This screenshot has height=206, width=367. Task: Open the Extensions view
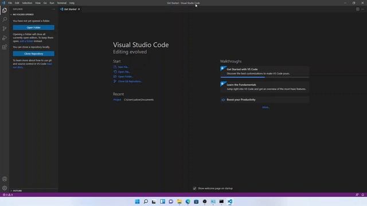pyautogui.click(x=5, y=47)
